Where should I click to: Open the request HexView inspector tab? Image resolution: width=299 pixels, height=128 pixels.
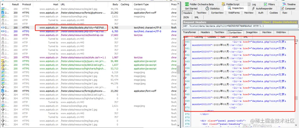pos(249,13)
